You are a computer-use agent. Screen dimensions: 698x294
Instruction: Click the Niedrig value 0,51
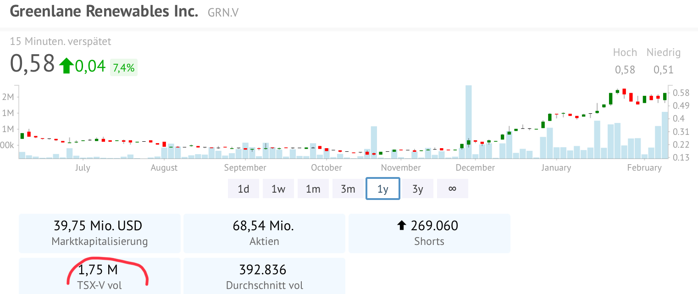pos(663,70)
